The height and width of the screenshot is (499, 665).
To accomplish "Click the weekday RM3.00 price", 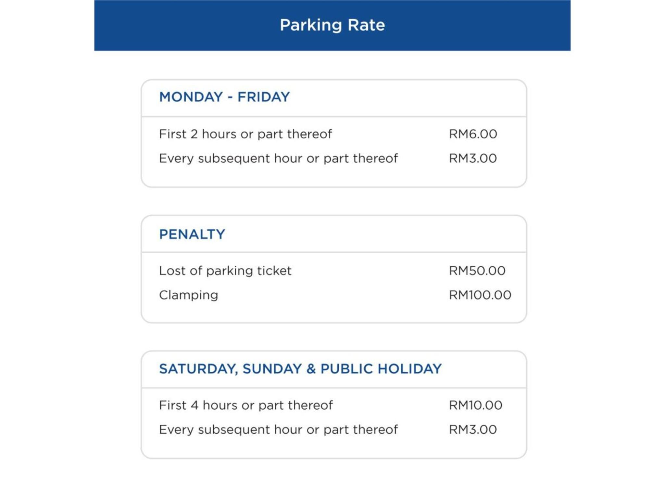I will [473, 158].
